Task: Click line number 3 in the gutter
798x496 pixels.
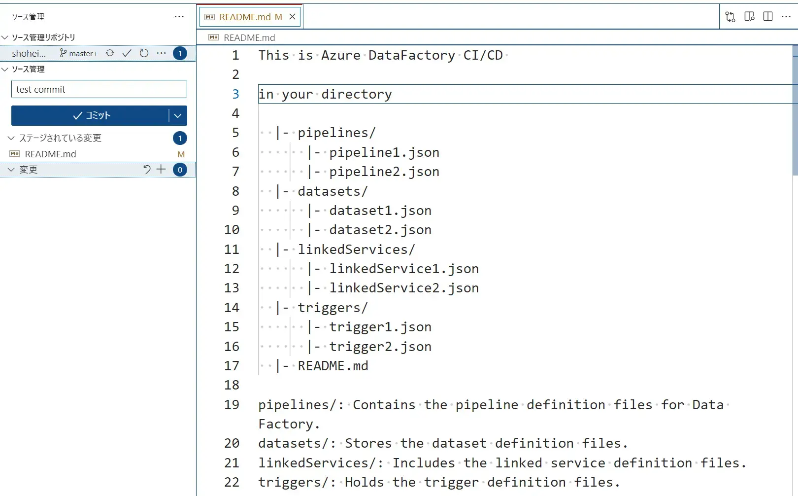Action: pos(236,94)
